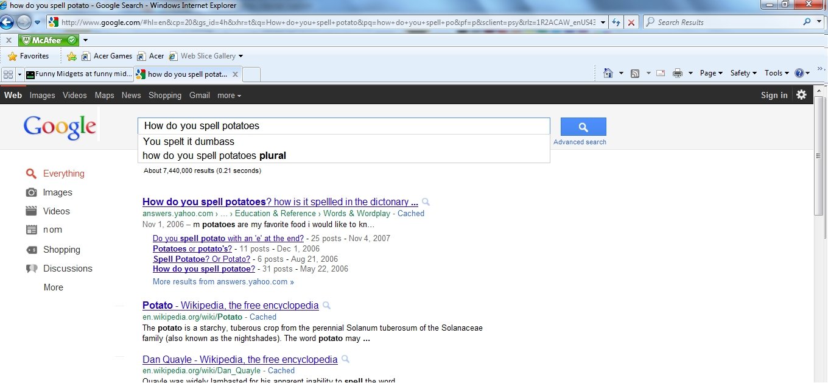Open the Acer favorites bar link
The width and height of the screenshot is (828, 383).
pyautogui.click(x=150, y=56)
